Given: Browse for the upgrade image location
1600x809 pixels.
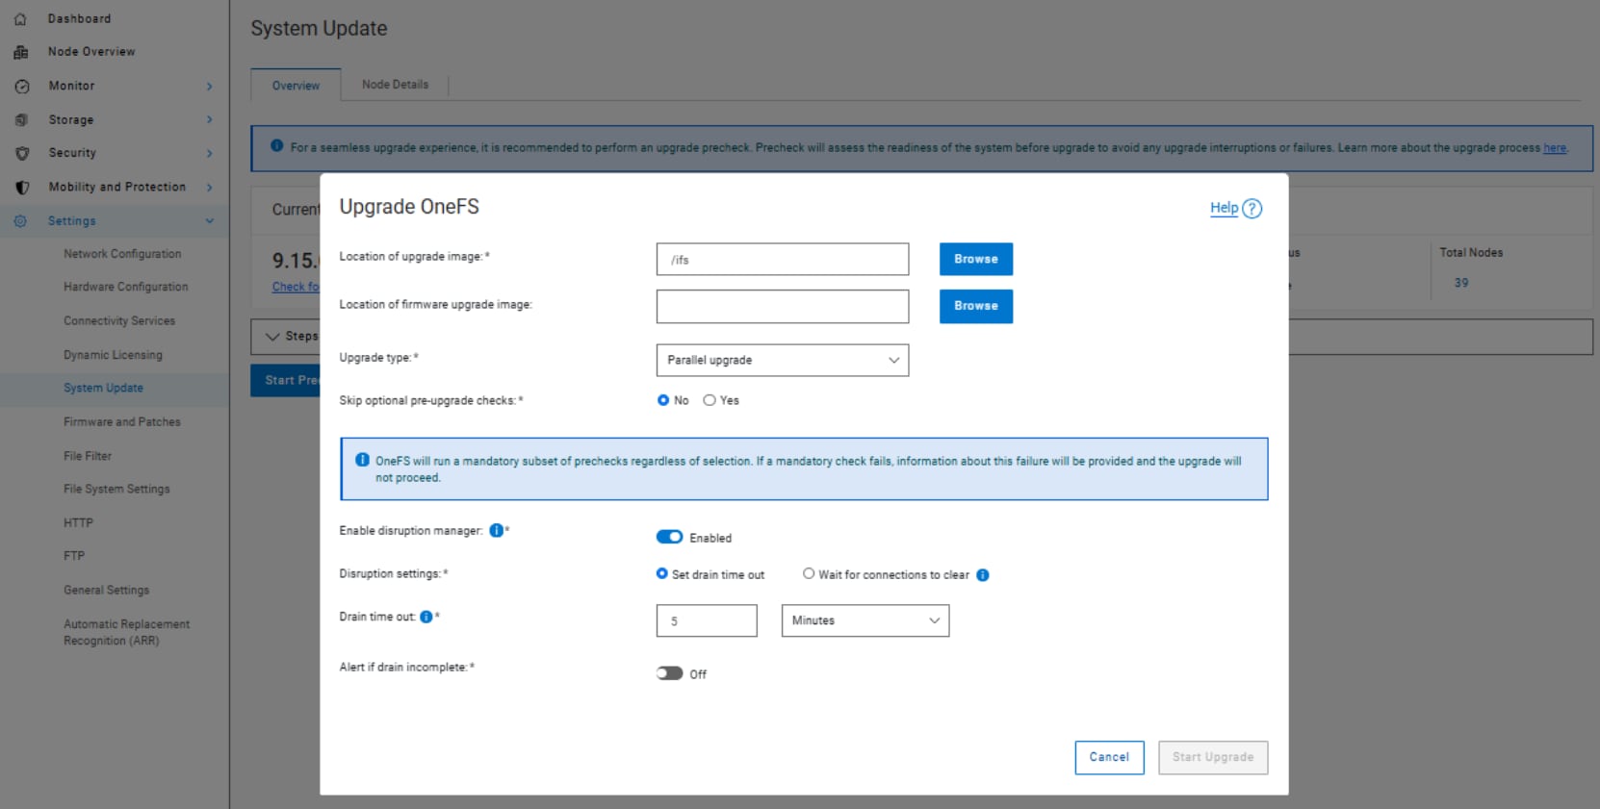Looking at the screenshot, I should [x=976, y=259].
